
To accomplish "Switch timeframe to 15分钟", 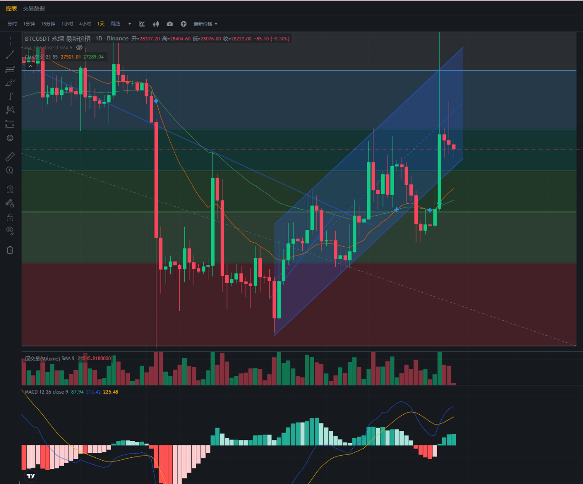I will (48, 24).
